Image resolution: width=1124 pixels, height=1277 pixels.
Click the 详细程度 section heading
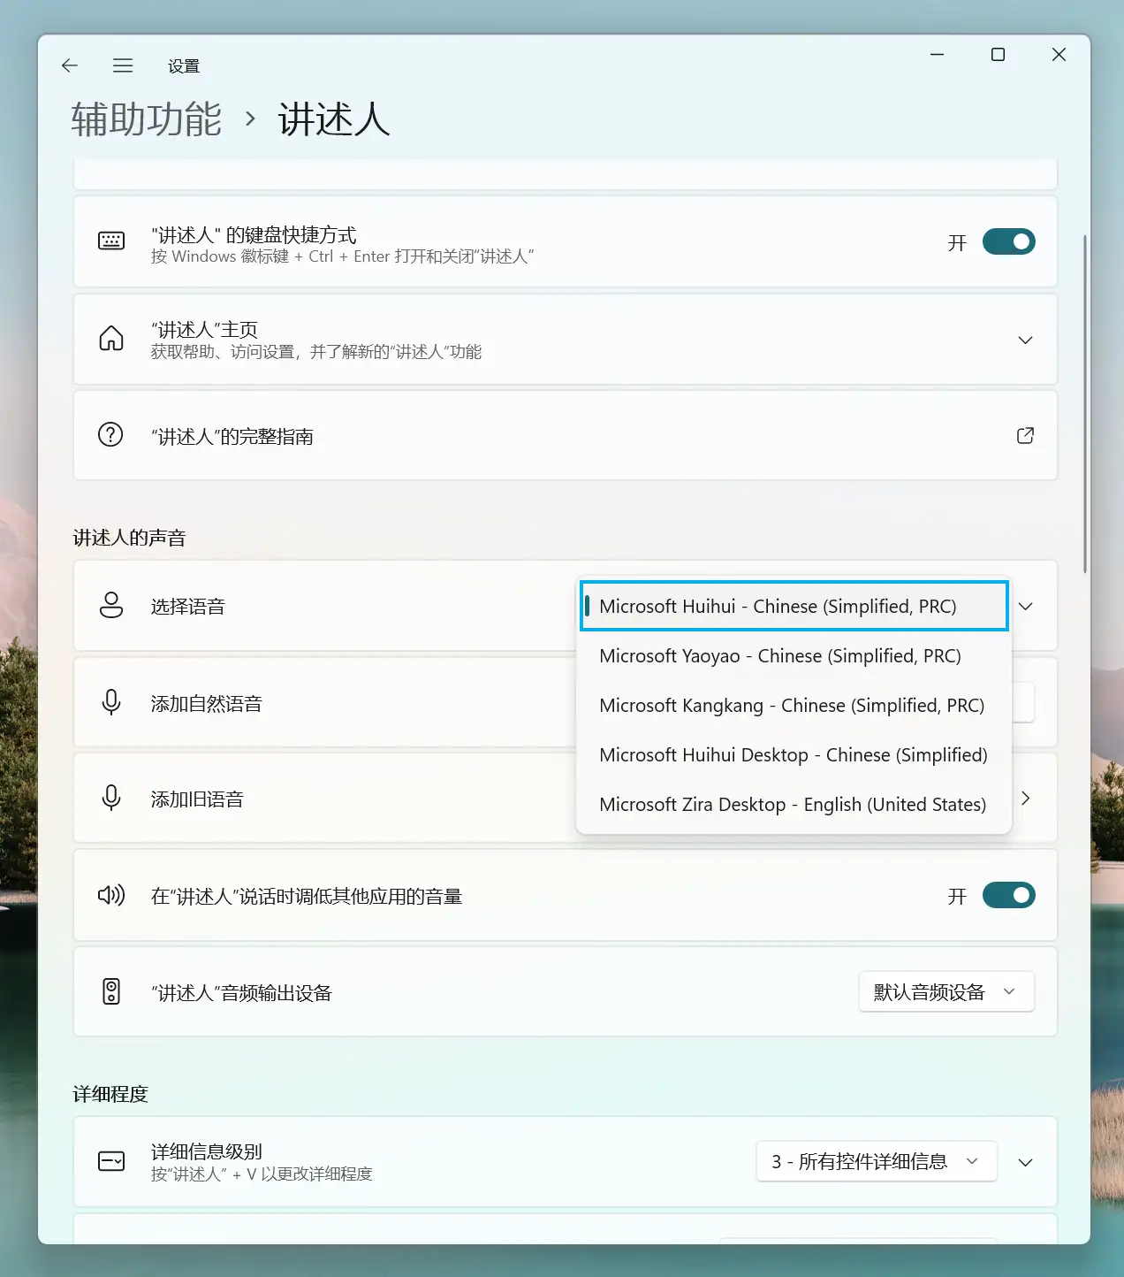pos(110,1094)
